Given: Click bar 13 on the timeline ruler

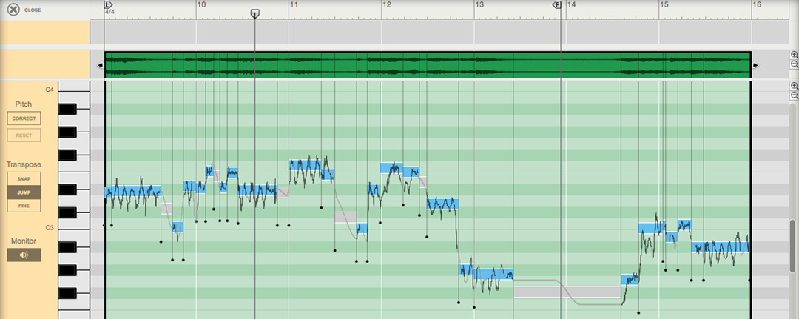Looking at the screenshot, I should click(479, 6).
